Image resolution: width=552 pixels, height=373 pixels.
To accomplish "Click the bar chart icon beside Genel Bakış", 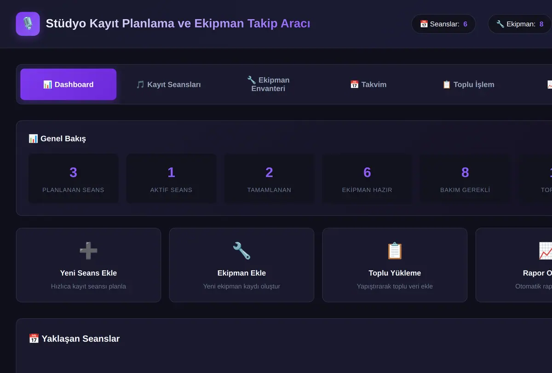I will point(33,138).
